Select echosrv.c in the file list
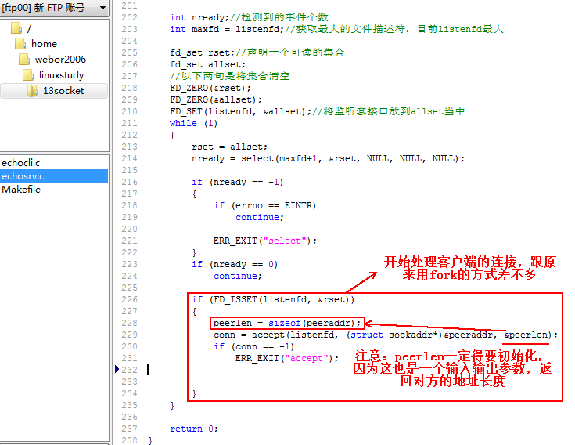This screenshot has width=575, height=445. pyautogui.click(x=54, y=175)
